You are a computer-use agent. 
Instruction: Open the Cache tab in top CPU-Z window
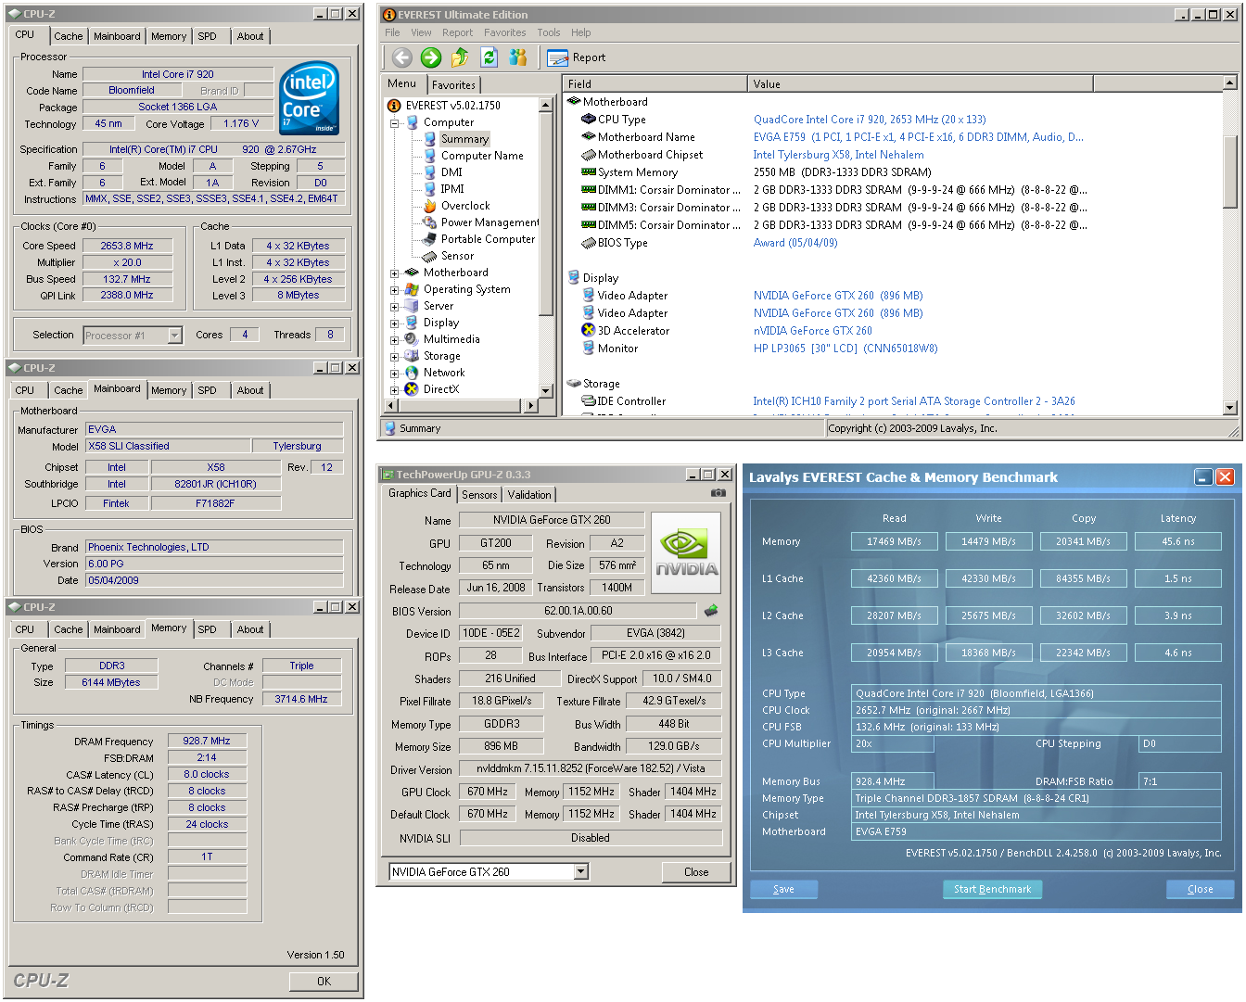click(68, 36)
